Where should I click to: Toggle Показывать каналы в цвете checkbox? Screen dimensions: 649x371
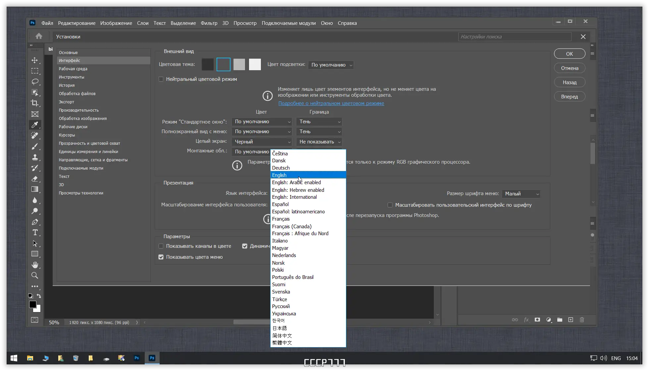[161, 246]
